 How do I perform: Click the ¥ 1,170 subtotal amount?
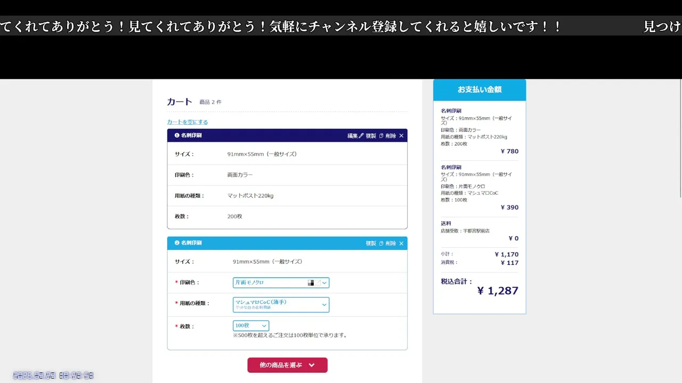(x=506, y=254)
